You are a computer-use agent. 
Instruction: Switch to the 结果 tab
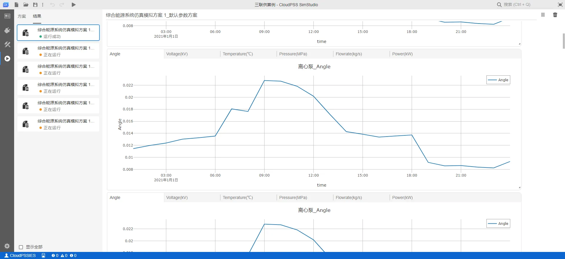tap(37, 16)
